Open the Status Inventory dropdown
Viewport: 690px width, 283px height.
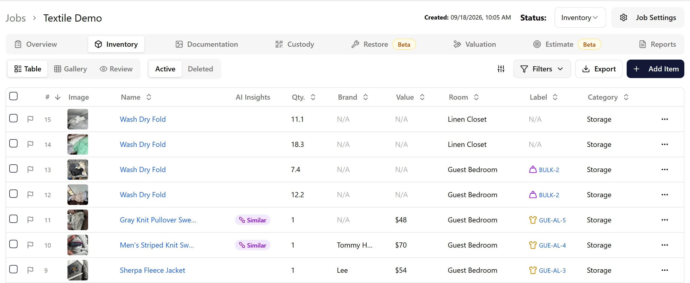580,18
